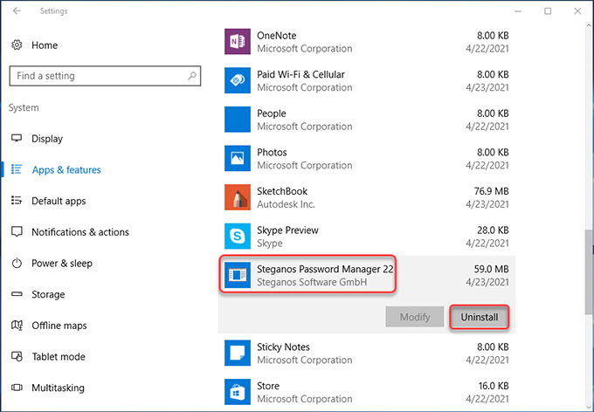Go to Settings Home
This screenshot has width=594, height=412.
coord(45,45)
